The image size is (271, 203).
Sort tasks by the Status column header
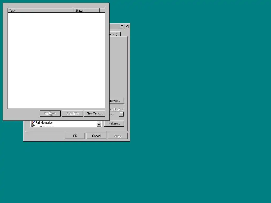pos(87,11)
